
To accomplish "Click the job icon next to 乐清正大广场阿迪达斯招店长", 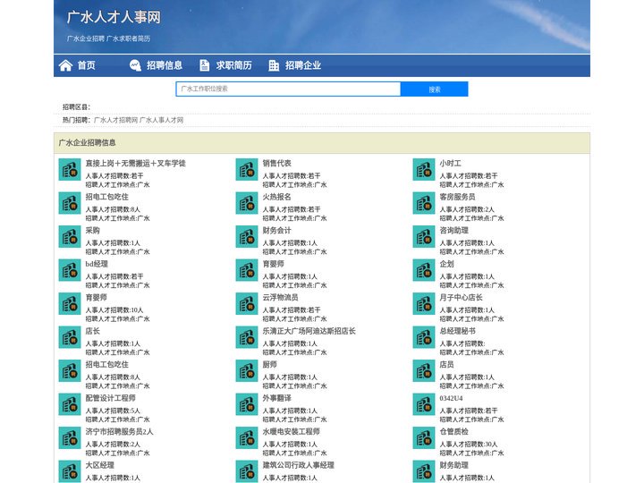I will click(247, 337).
